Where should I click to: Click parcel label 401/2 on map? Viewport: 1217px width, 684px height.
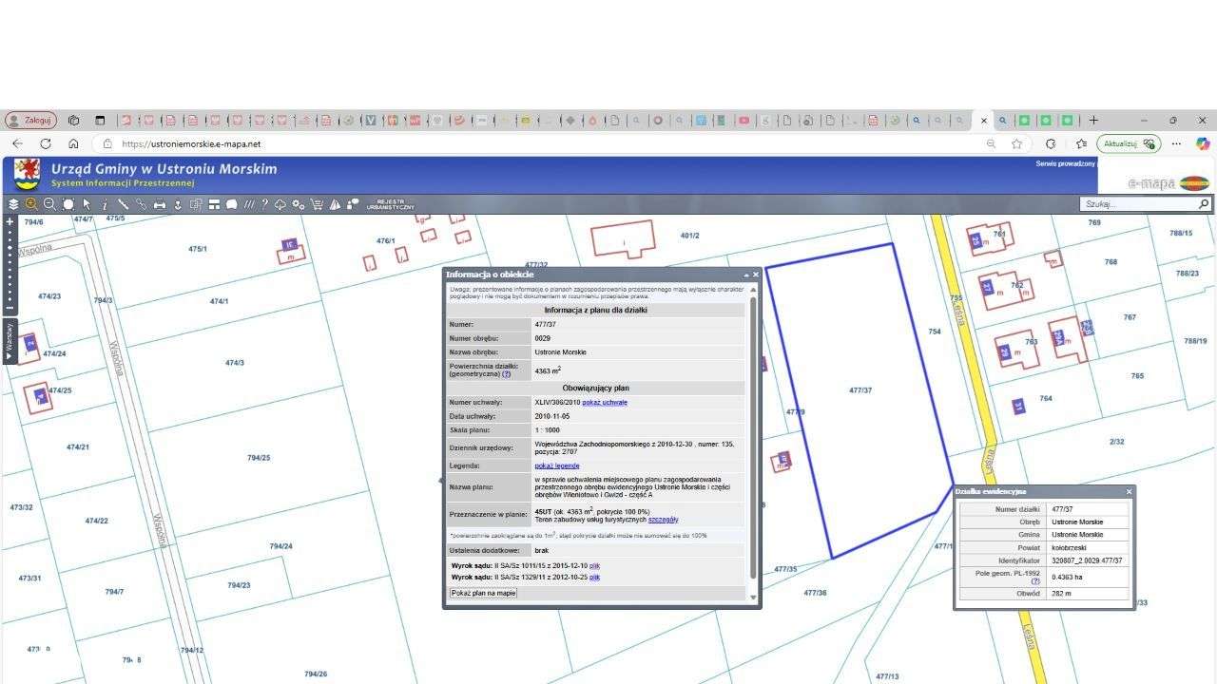pos(690,236)
